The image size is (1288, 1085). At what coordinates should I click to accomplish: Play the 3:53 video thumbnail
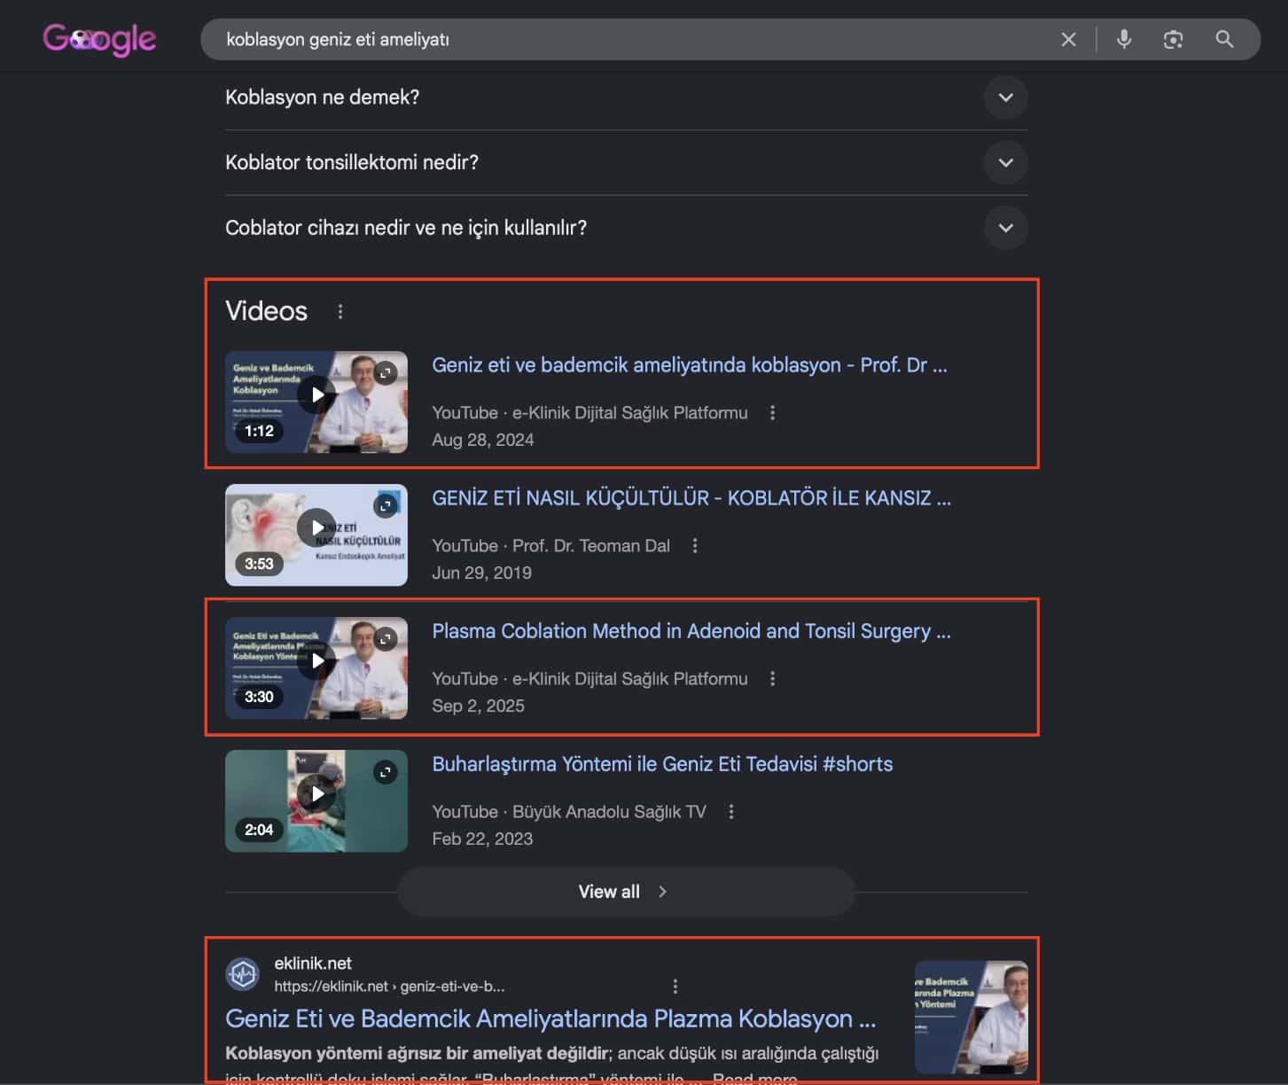316,535
